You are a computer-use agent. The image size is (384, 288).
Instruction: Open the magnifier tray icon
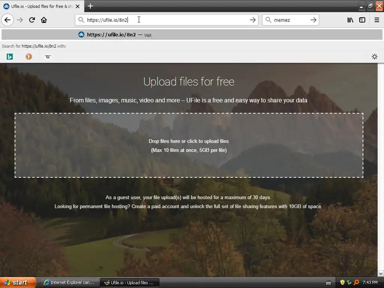coord(356,282)
